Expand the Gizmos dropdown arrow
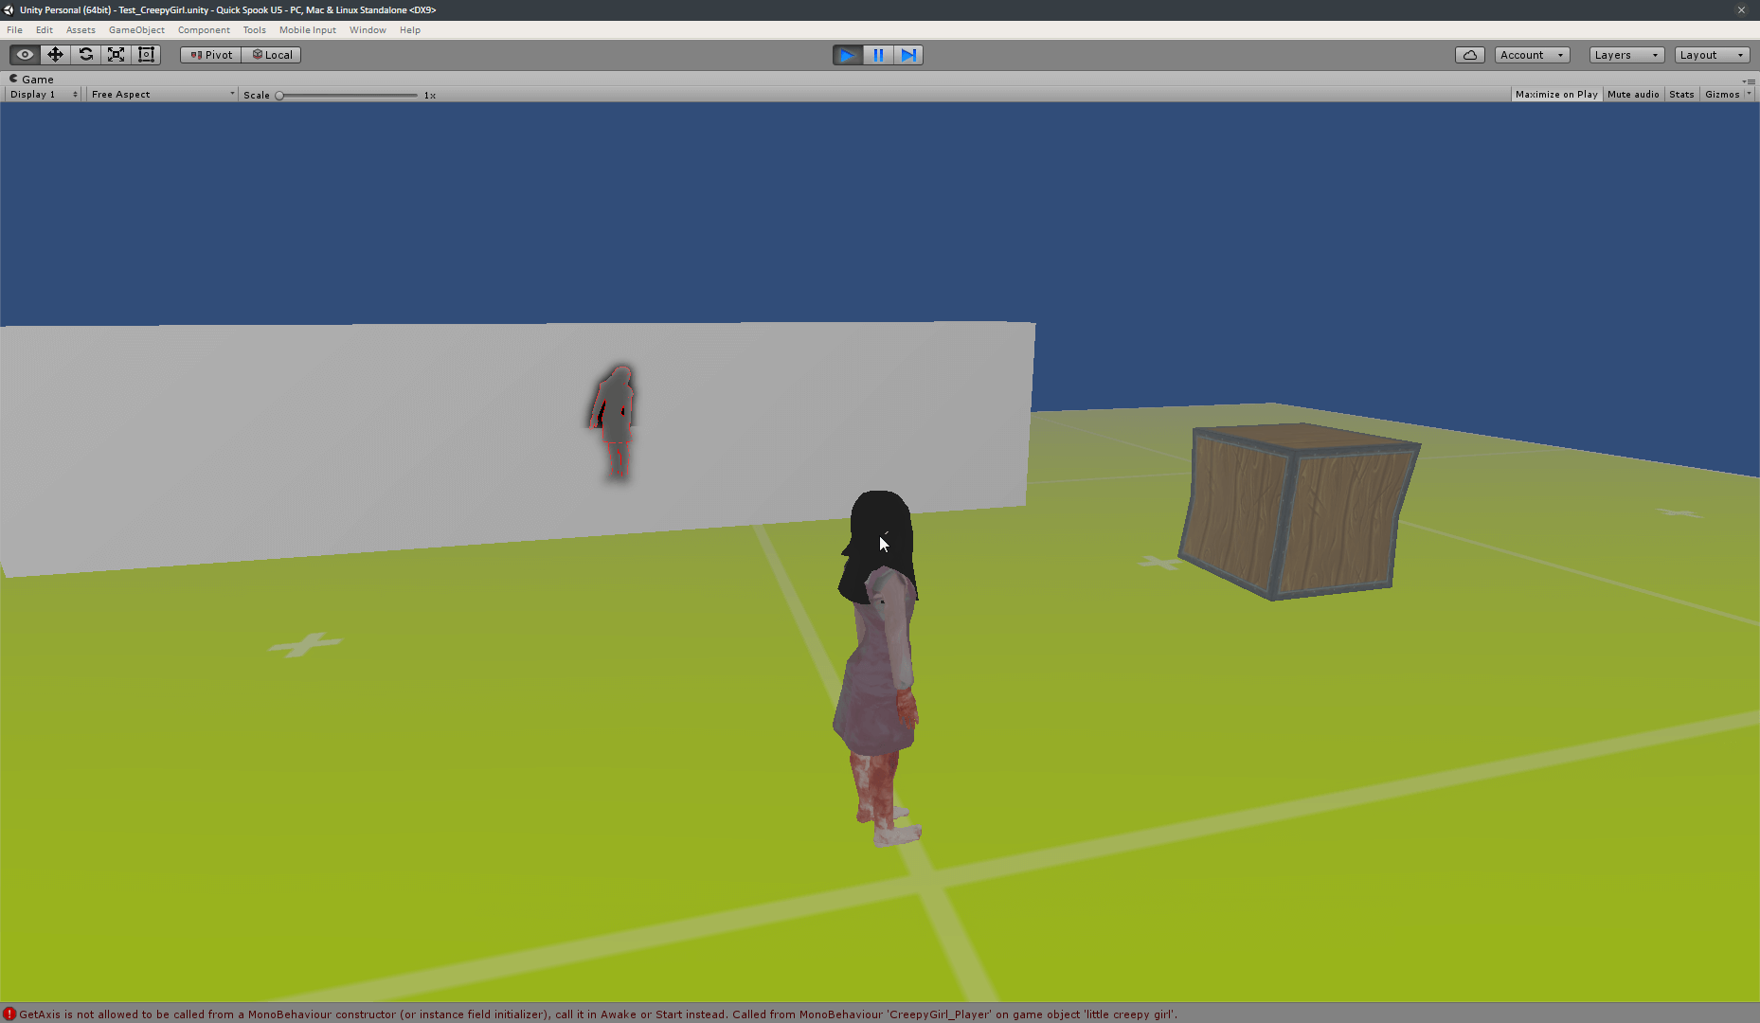Image resolution: width=1760 pixels, height=1023 pixels. (x=1749, y=94)
